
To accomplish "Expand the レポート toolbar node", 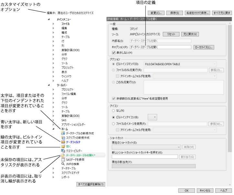I will (53, 177).
